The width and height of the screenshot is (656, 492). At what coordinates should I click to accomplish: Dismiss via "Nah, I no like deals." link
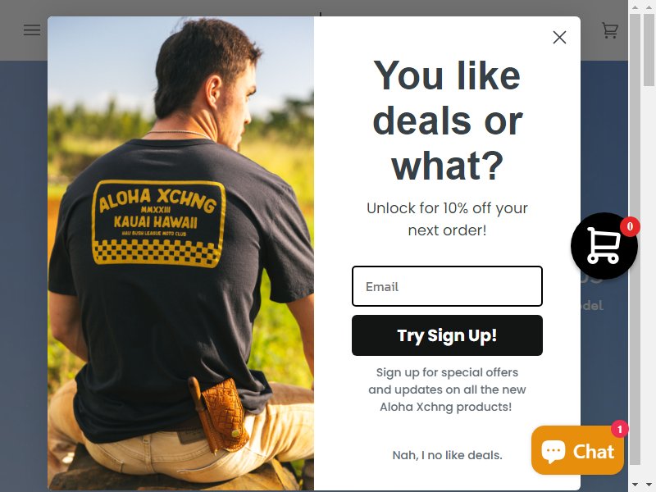(x=447, y=455)
